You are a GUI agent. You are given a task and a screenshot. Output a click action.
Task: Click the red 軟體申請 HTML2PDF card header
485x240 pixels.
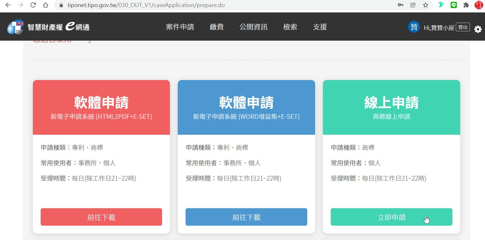pyautogui.click(x=101, y=107)
